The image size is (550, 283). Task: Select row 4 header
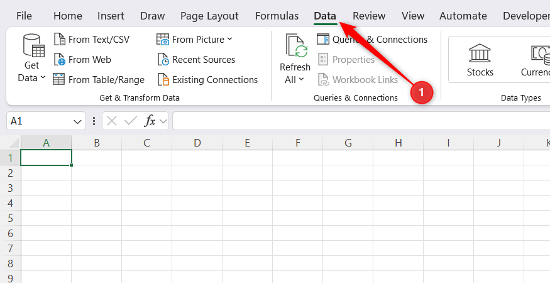11,203
